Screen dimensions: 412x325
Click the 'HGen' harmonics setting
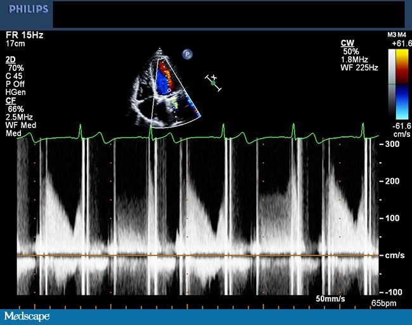click(x=15, y=92)
